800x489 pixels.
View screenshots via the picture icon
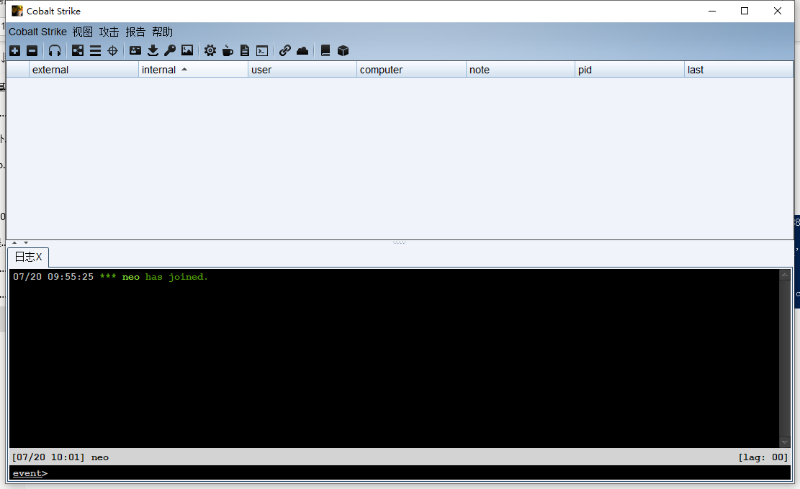[x=187, y=50]
